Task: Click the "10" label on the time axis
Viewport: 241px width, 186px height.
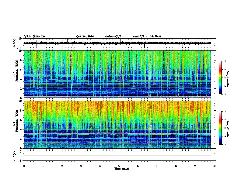Action: point(214,166)
